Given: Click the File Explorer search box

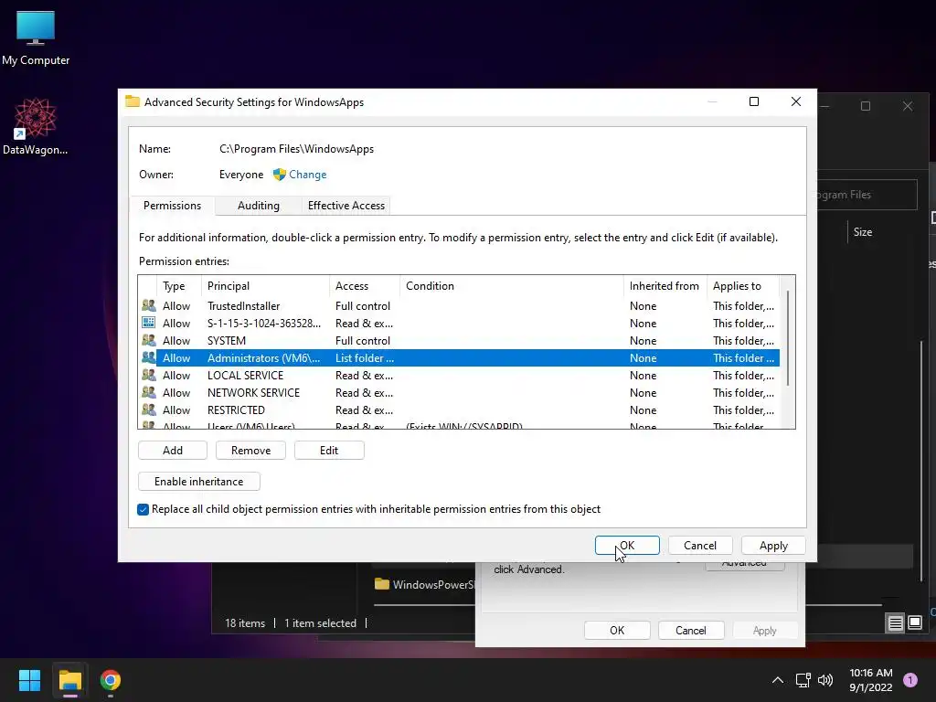Looking at the screenshot, I should 867,195.
